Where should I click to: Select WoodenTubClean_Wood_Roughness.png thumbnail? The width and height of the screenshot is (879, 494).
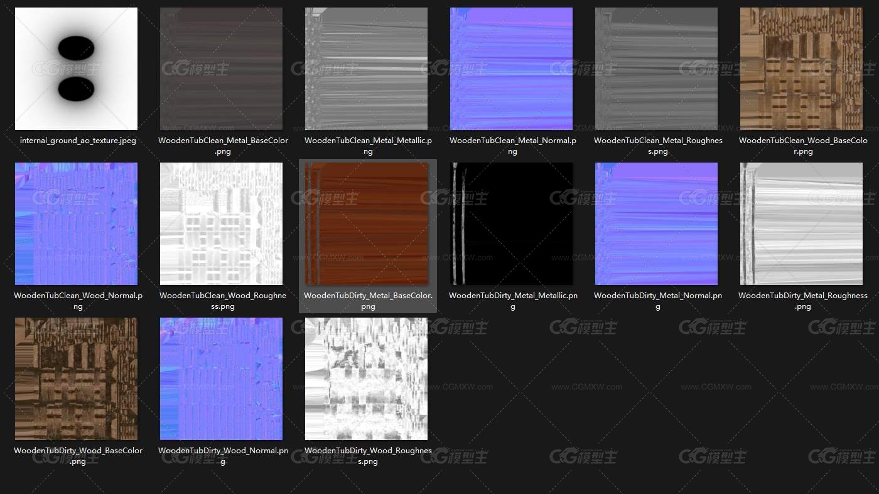221,224
